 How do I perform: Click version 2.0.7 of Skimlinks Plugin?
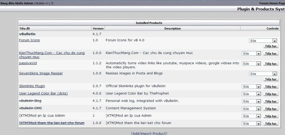pyautogui.click(x=97, y=86)
